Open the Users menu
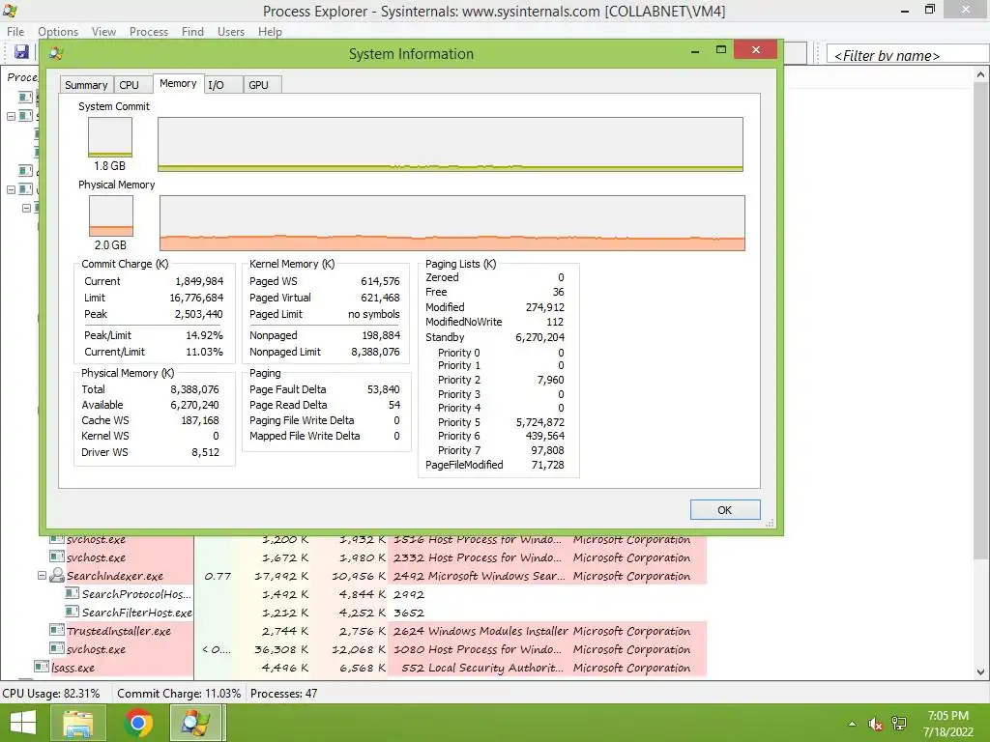990x742 pixels. [230, 32]
